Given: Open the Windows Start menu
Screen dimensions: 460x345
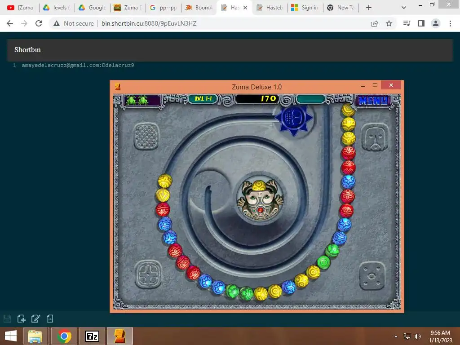Looking at the screenshot, I should [11, 336].
